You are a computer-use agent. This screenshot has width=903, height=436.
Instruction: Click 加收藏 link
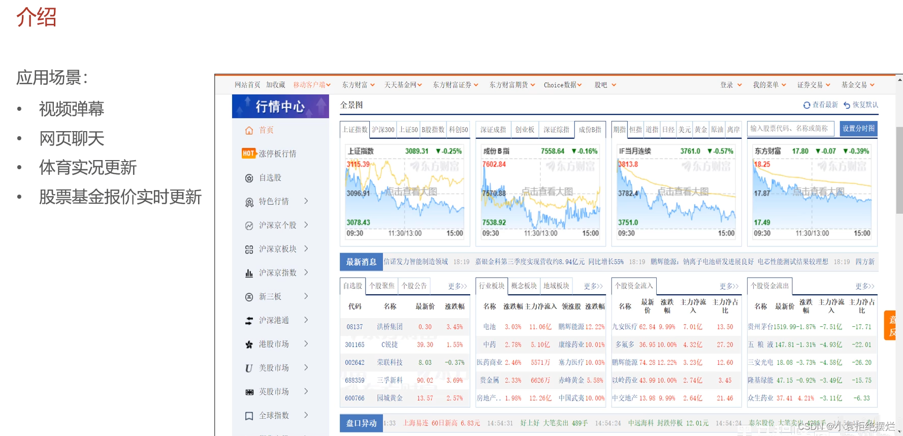[x=275, y=85]
